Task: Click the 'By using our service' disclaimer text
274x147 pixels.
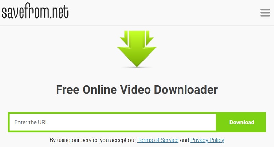Action: tap(93, 140)
